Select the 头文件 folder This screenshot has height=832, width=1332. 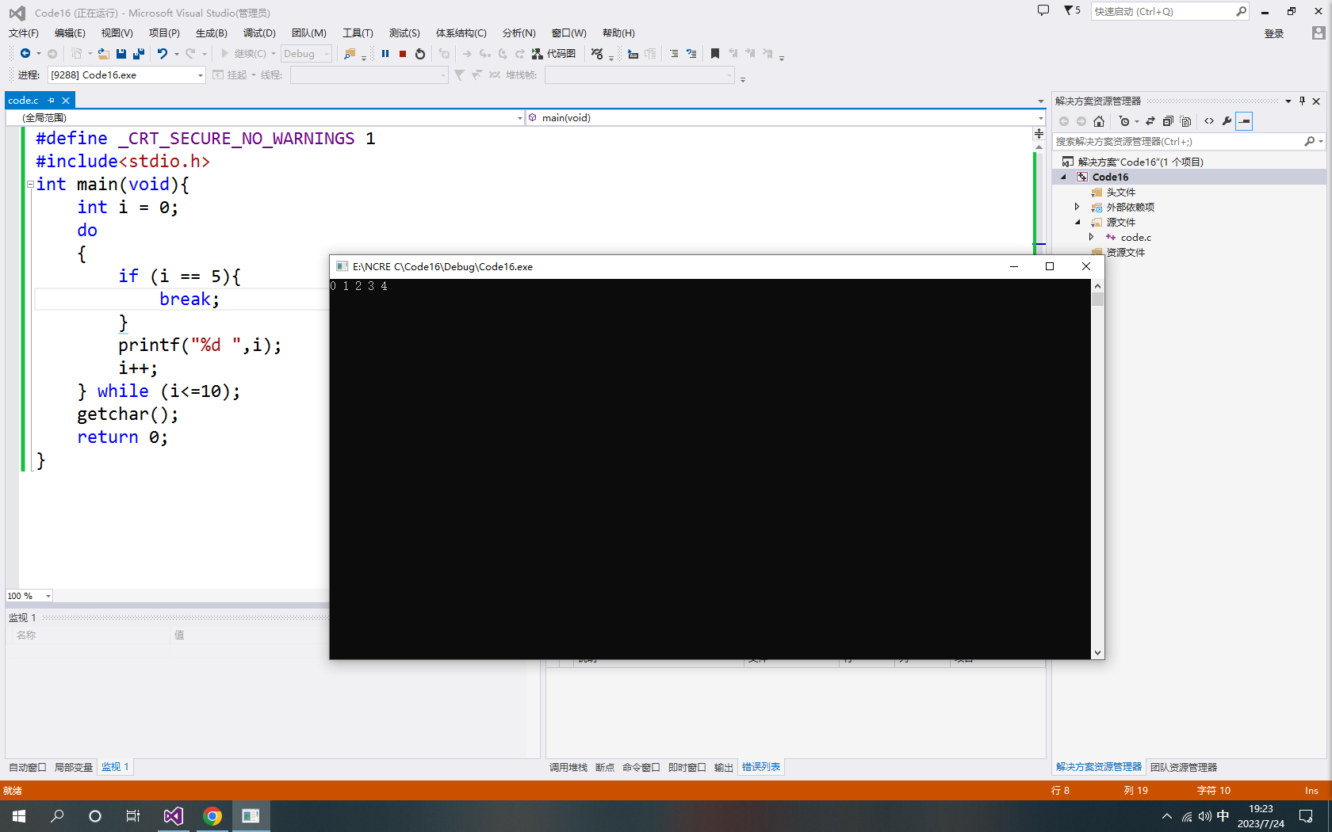point(1121,192)
